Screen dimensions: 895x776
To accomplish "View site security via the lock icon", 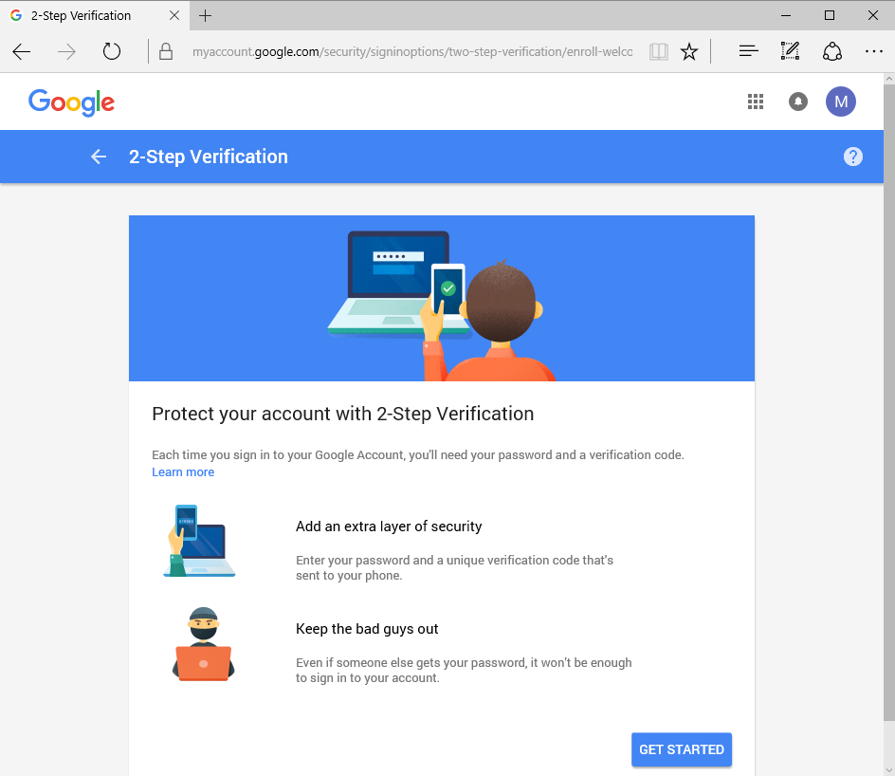I will click(x=165, y=51).
